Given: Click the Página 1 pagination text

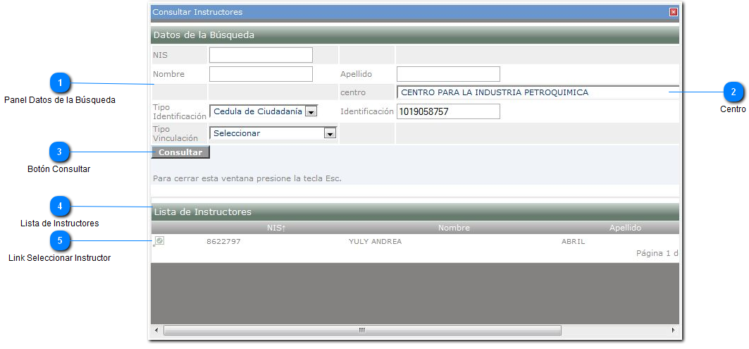Looking at the screenshot, I should pyautogui.click(x=657, y=253).
